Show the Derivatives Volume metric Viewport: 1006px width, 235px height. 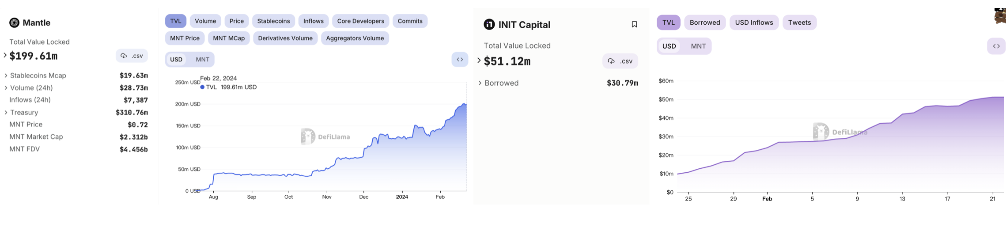[x=285, y=38]
